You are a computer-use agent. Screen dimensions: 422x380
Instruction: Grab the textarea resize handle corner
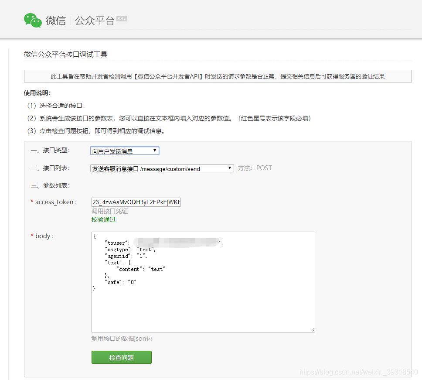313,330
